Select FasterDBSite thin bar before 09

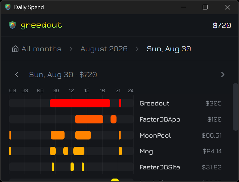pos(53,167)
